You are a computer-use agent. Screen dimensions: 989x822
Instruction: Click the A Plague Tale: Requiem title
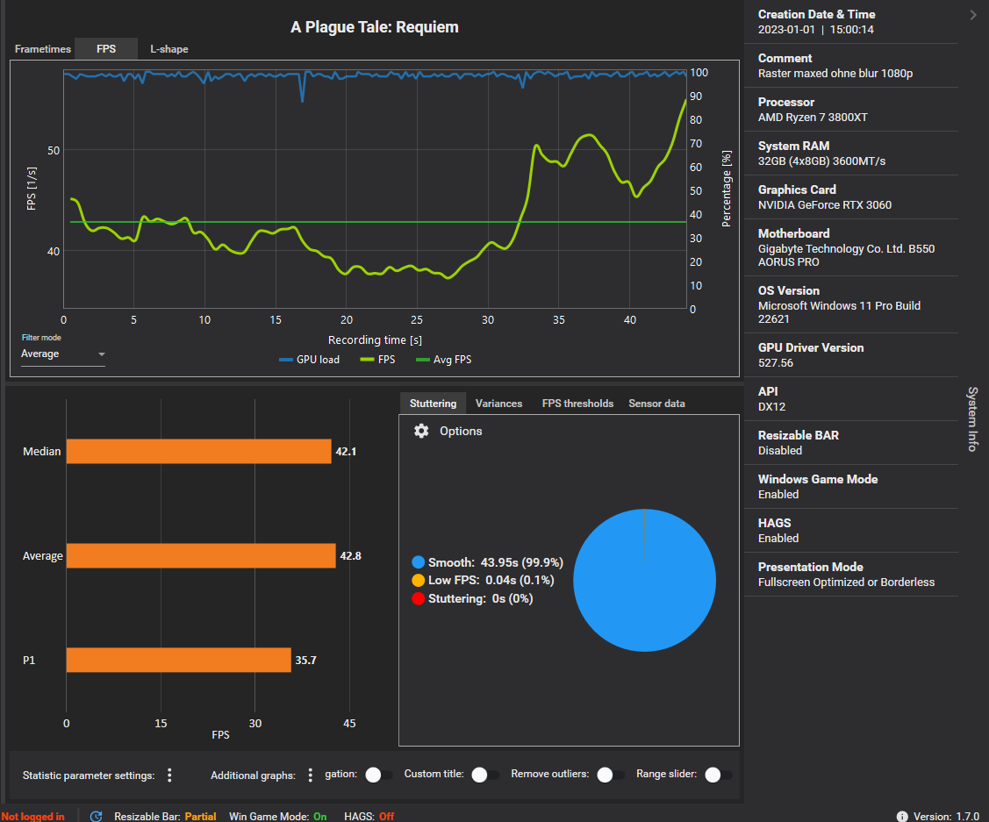[x=374, y=27]
